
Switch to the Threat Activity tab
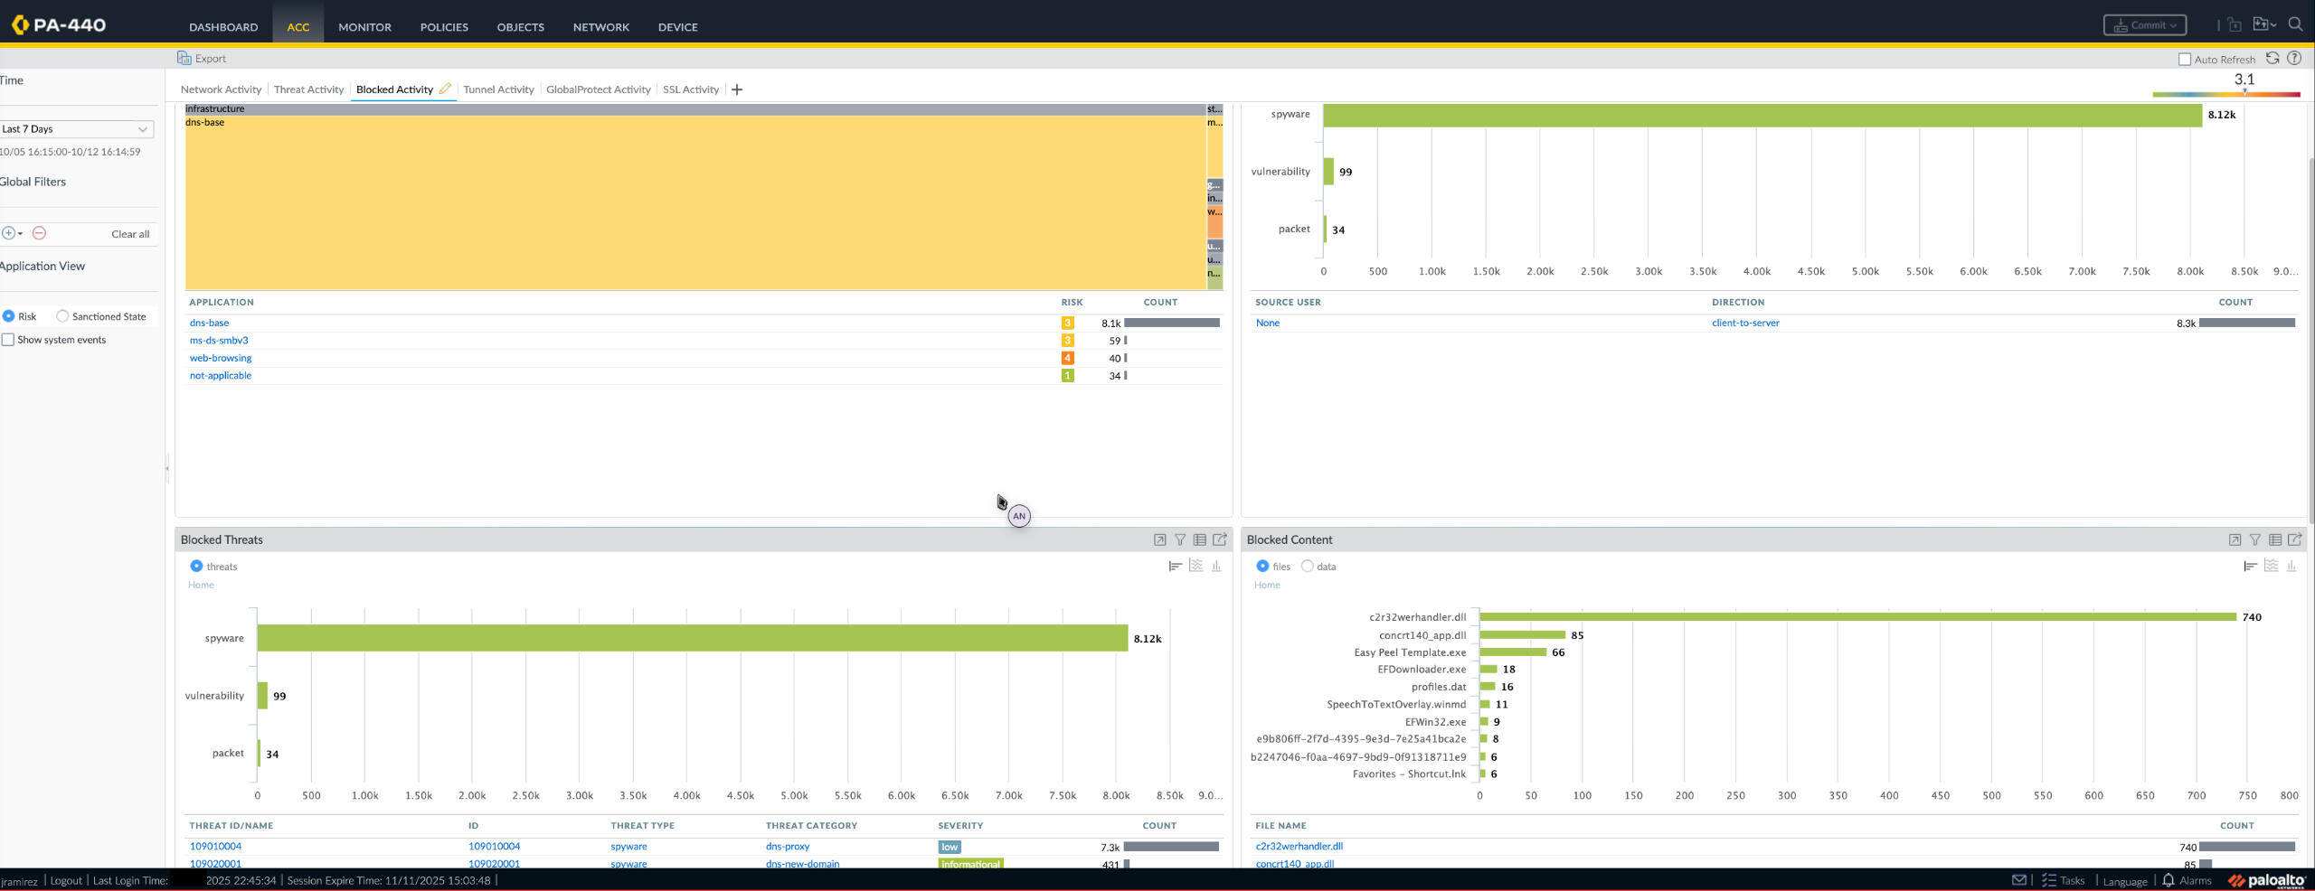coord(308,89)
